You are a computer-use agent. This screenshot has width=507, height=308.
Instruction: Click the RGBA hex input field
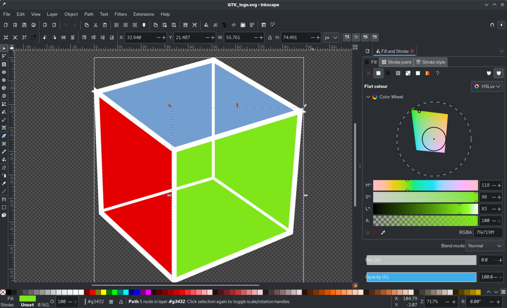[488, 232]
